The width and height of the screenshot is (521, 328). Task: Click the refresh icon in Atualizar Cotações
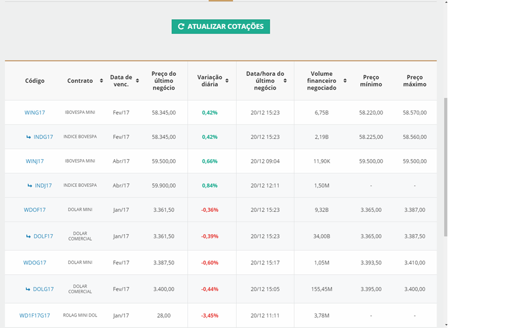pyautogui.click(x=181, y=27)
